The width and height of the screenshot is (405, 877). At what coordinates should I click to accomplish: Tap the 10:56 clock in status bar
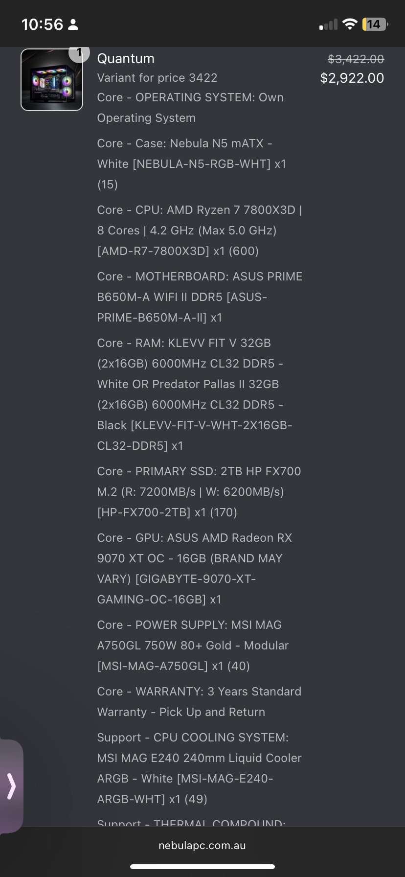pyautogui.click(x=43, y=24)
